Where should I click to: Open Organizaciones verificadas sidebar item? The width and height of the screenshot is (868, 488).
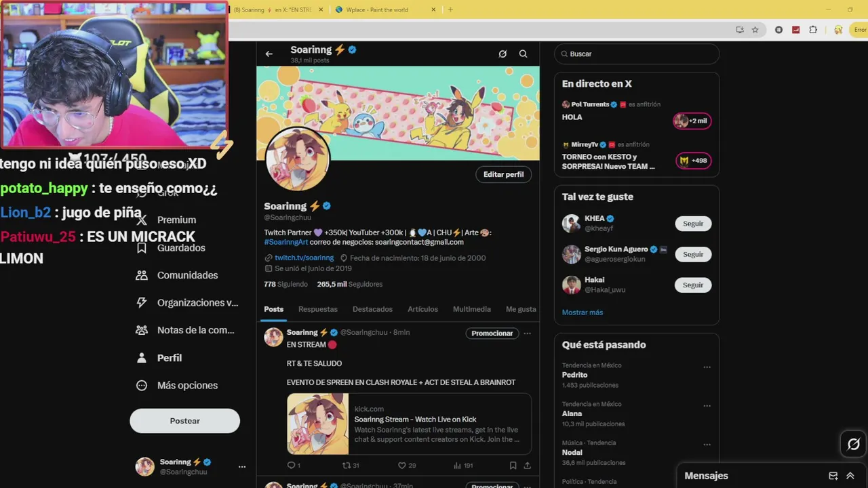point(187,303)
